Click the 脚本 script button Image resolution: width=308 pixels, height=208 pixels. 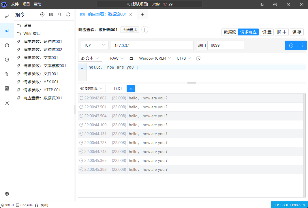(x=282, y=32)
